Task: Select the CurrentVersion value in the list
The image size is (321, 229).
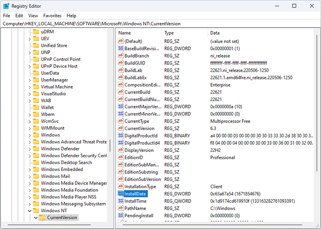Action: [x=139, y=129]
